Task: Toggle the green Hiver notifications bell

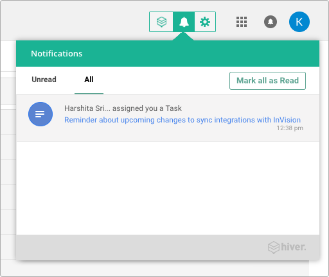Action: click(x=184, y=22)
